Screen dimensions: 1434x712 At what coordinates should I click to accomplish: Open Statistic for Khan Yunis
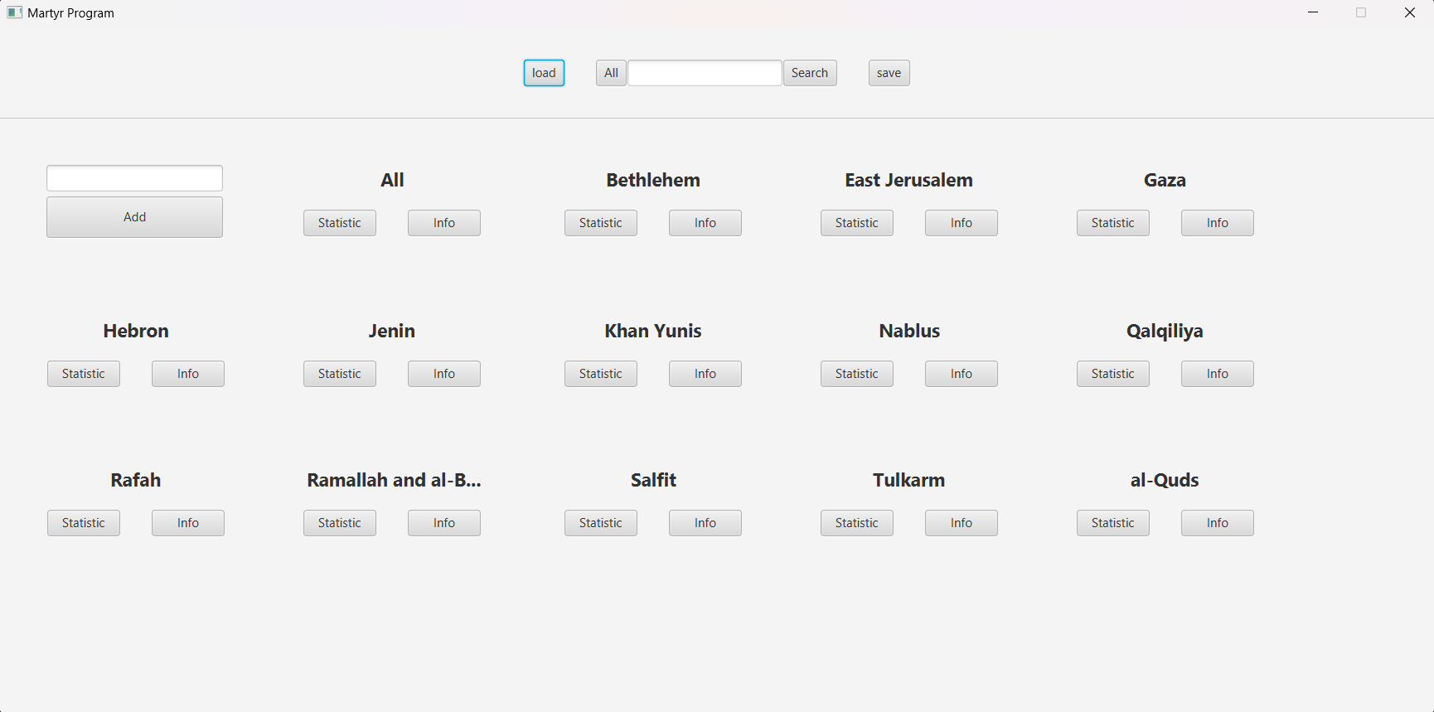click(x=601, y=374)
